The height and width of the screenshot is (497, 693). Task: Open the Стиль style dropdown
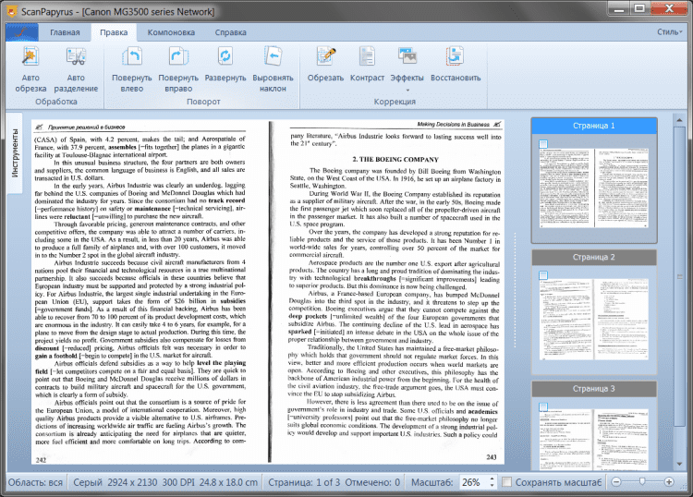[670, 31]
